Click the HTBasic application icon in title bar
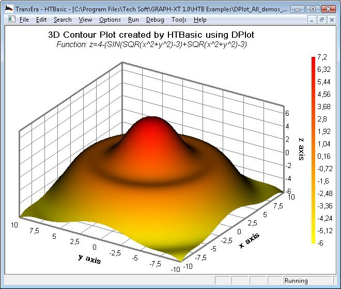 click(9, 9)
